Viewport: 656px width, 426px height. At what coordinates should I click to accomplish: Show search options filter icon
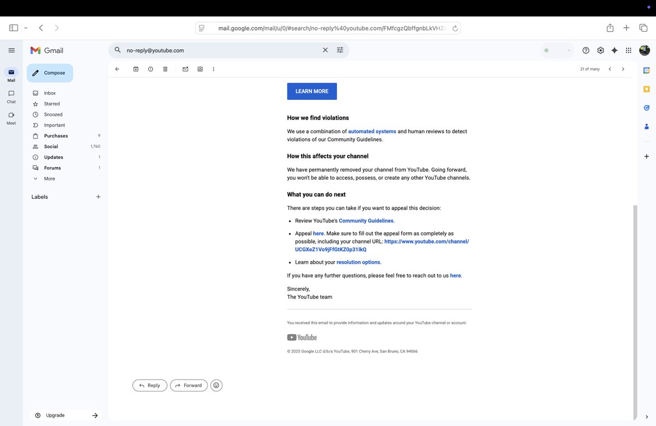tap(340, 50)
